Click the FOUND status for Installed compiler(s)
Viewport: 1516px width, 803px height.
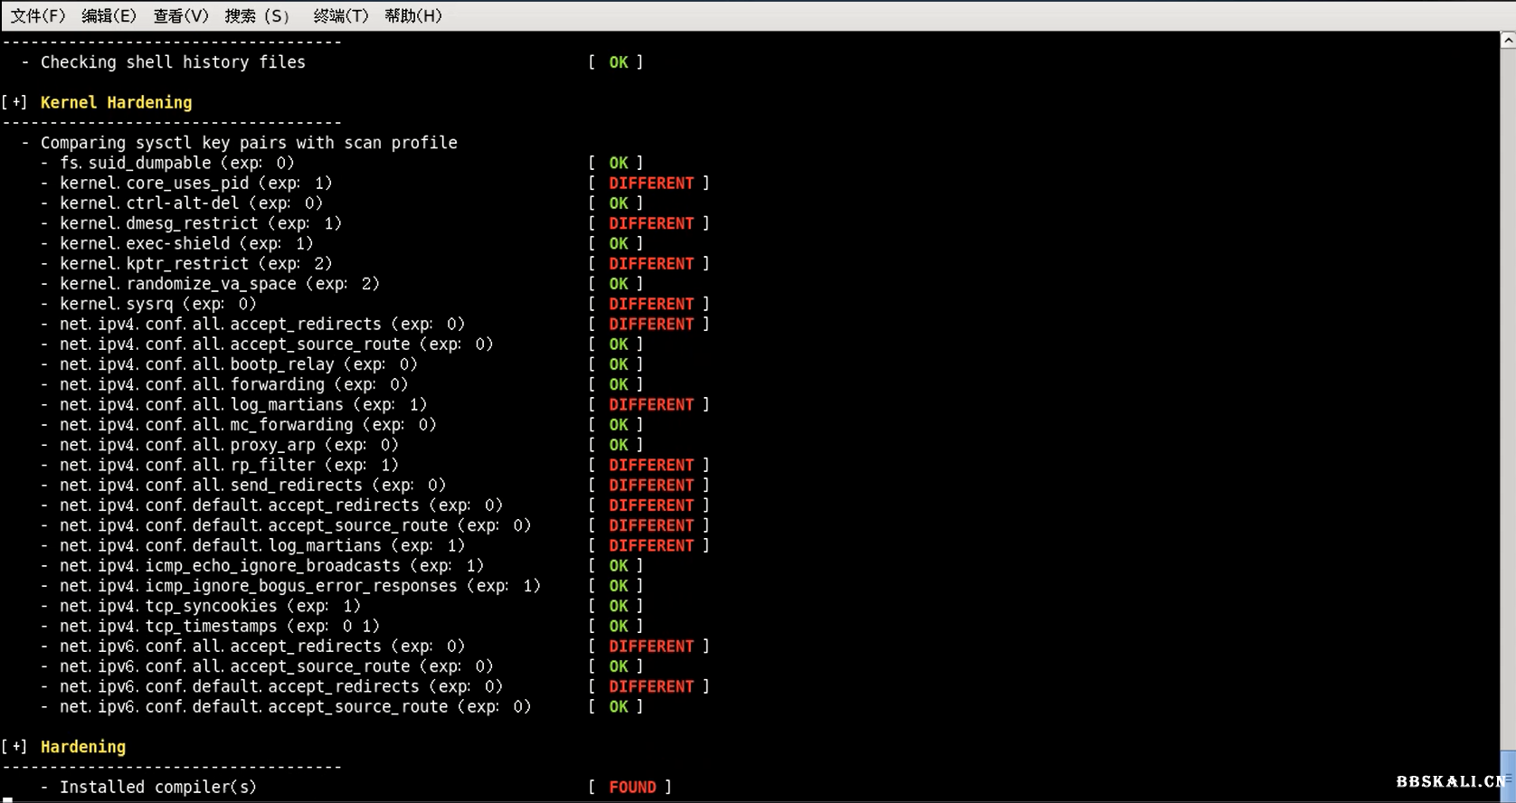[632, 788]
